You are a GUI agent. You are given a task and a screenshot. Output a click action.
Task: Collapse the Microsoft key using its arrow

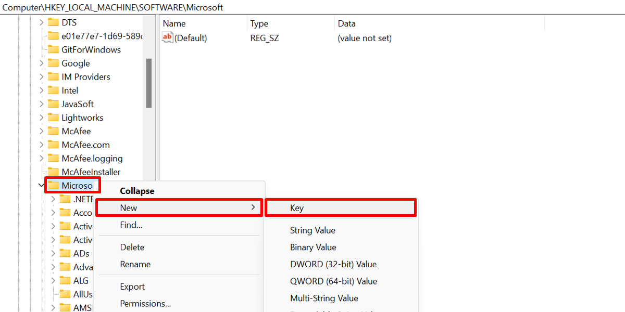coord(41,185)
